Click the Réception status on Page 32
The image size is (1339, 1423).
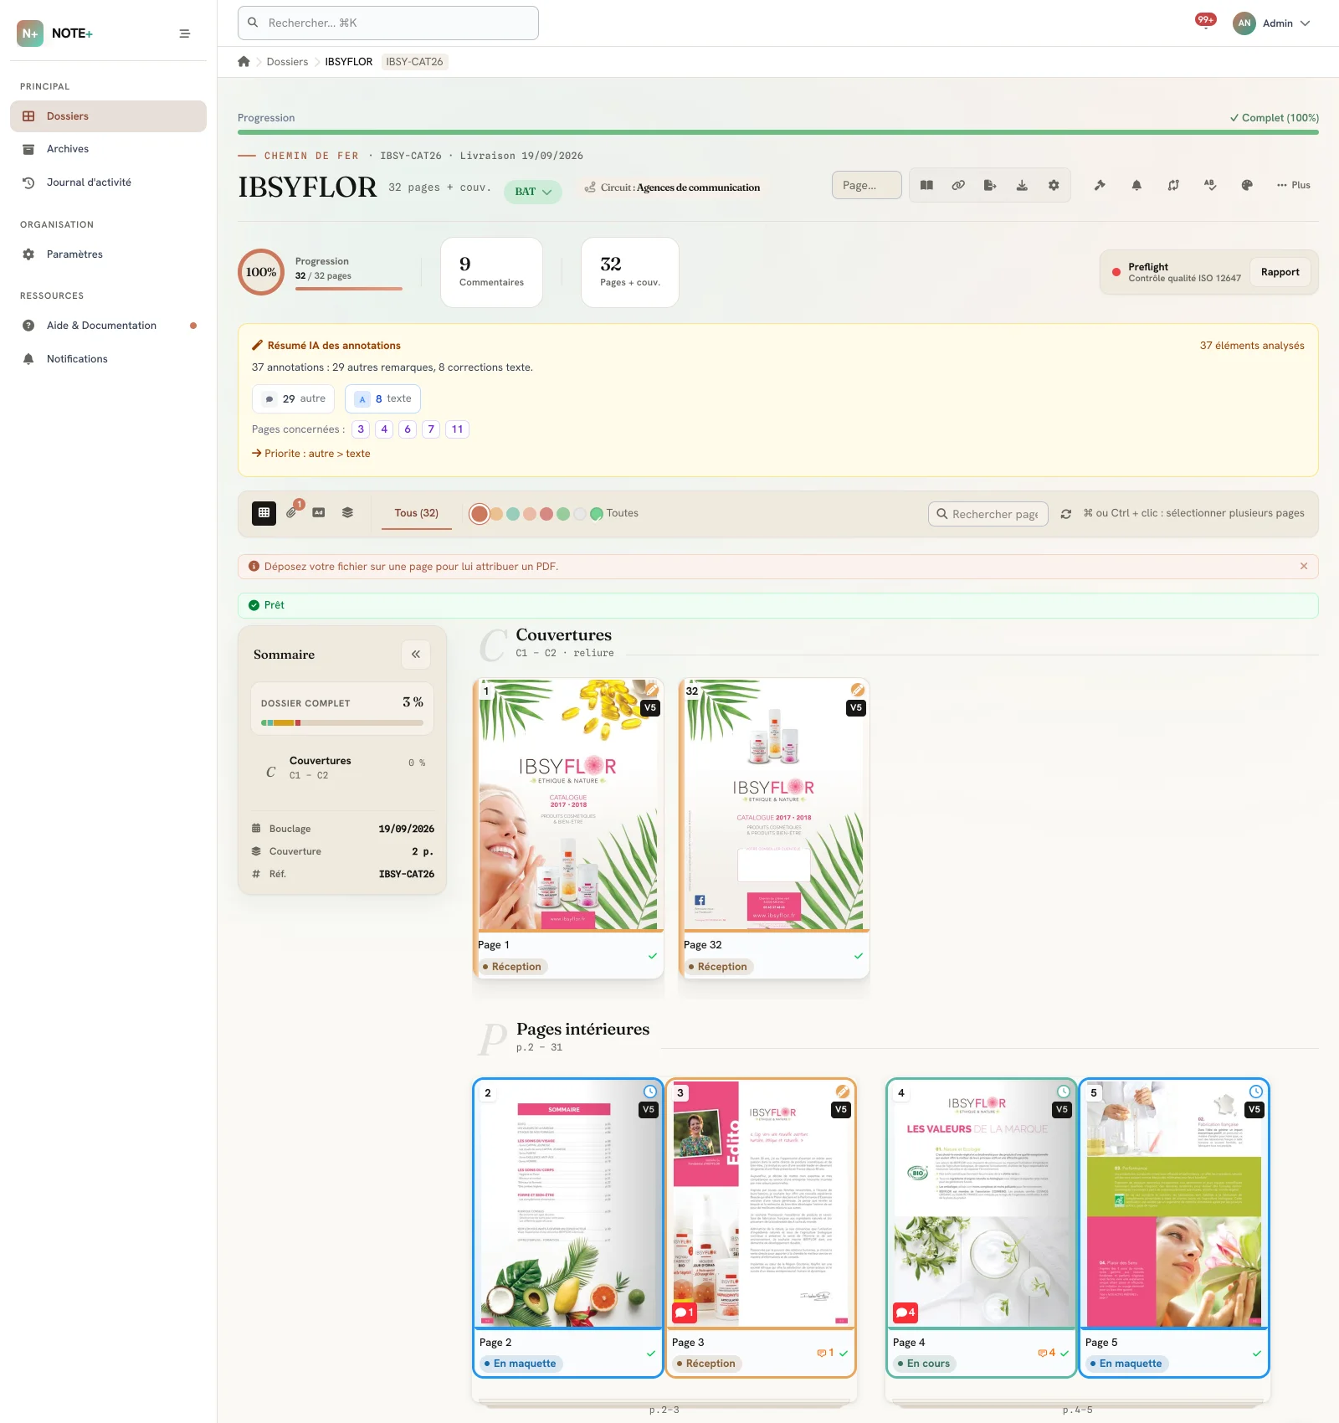(718, 967)
